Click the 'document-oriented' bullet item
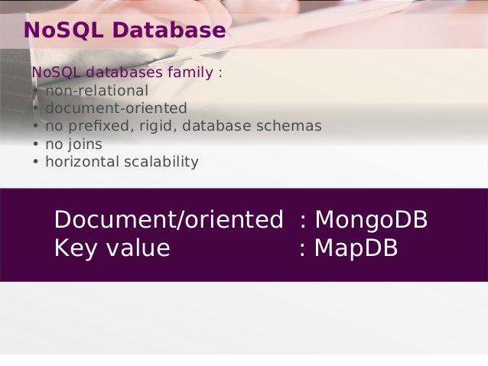This screenshot has height=366, width=488. coord(116,109)
